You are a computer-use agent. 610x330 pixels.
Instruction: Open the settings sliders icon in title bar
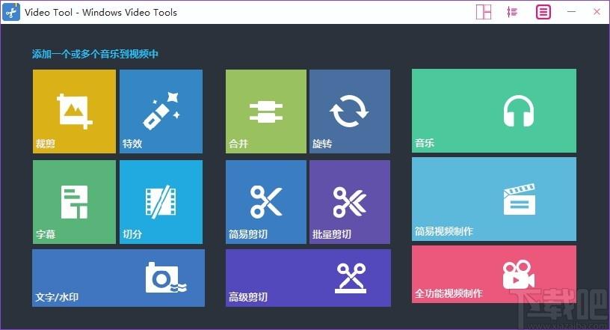click(512, 12)
